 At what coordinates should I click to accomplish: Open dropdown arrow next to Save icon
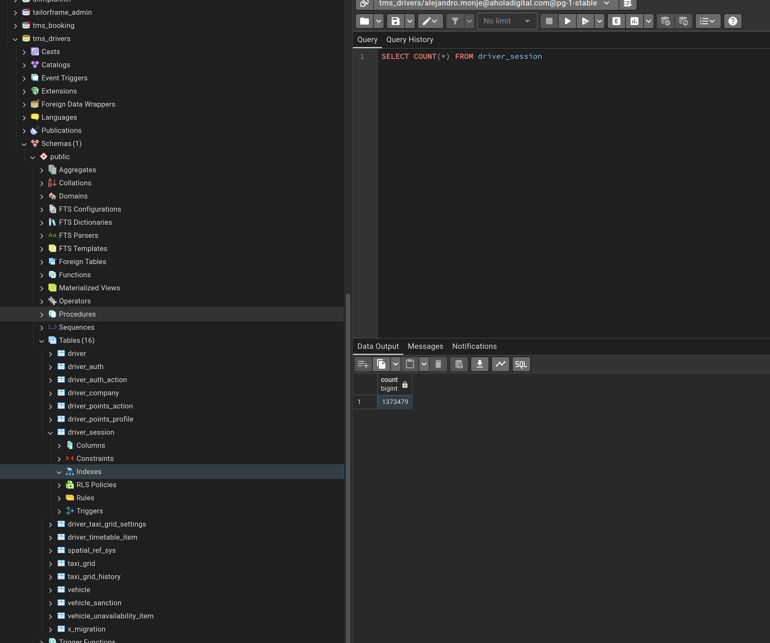pos(410,21)
